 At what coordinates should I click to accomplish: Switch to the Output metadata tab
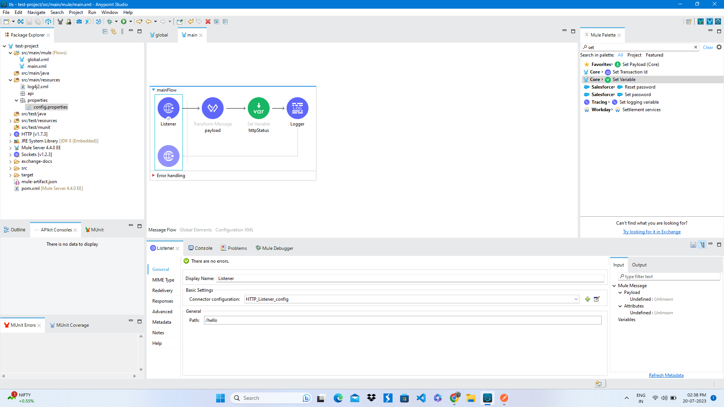pos(639,265)
